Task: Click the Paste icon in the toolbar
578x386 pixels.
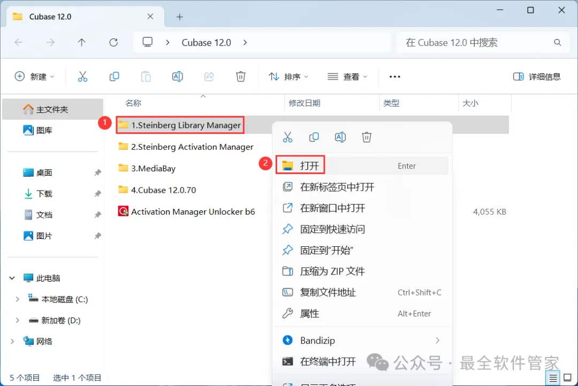Action: click(x=146, y=77)
